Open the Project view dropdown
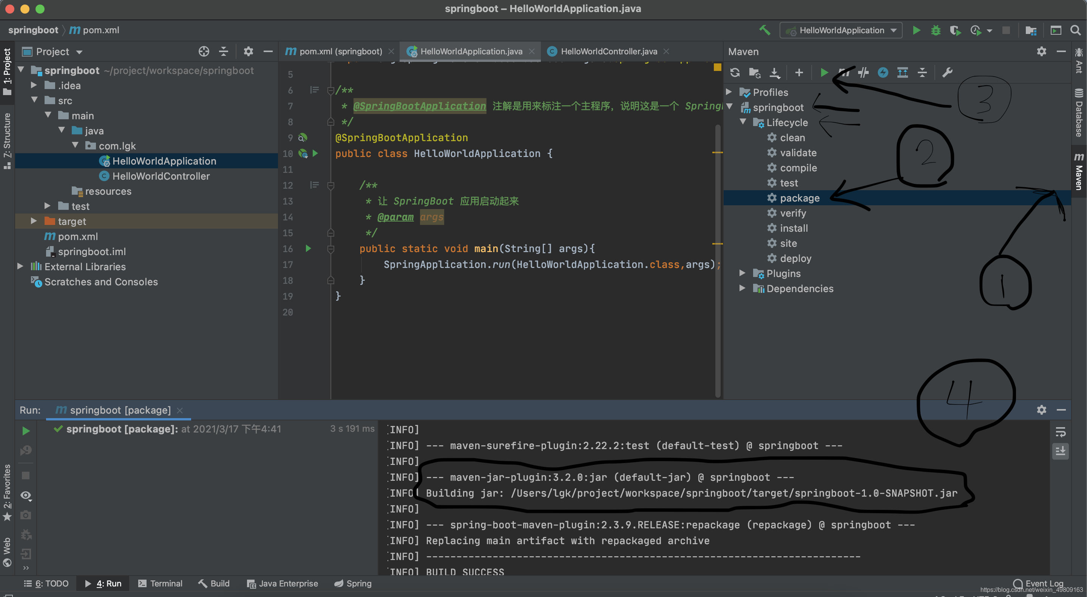Viewport: 1087px width, 597px height. [x=52, y=51]
